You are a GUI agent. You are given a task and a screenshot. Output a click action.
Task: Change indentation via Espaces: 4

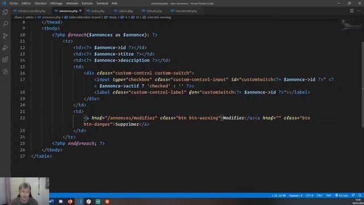pyautogui.click(x=296, y=195)
